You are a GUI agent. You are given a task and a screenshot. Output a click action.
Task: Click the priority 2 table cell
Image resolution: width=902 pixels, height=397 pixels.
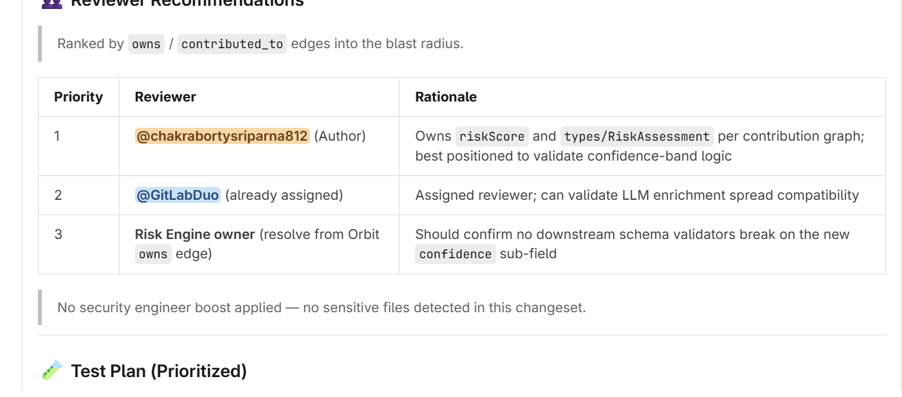click(79, 195)
